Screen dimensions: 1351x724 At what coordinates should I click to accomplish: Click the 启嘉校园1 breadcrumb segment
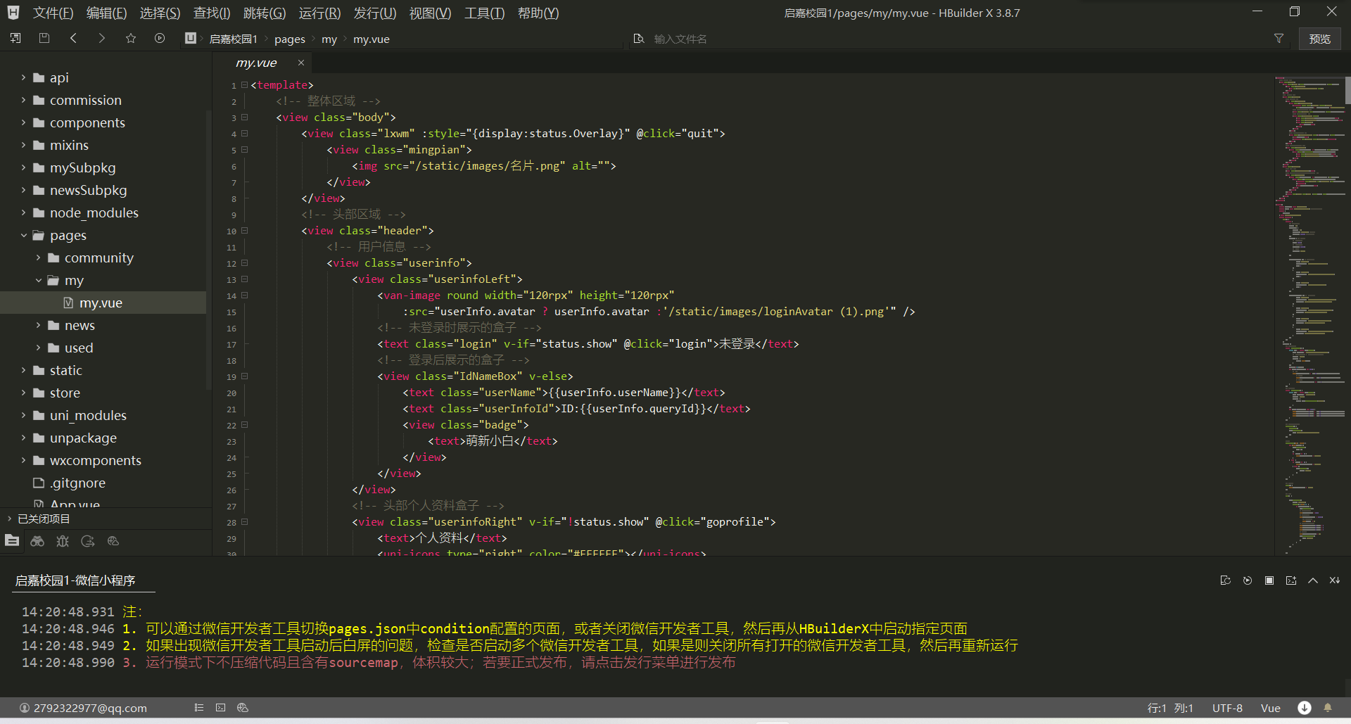(x=234, y=39)
